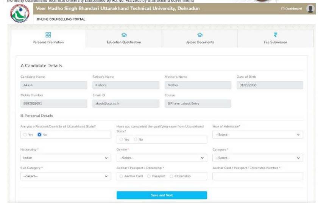
Task: Select Yes for Uttarakhand resident/domicile
Action: coord(25,135)
